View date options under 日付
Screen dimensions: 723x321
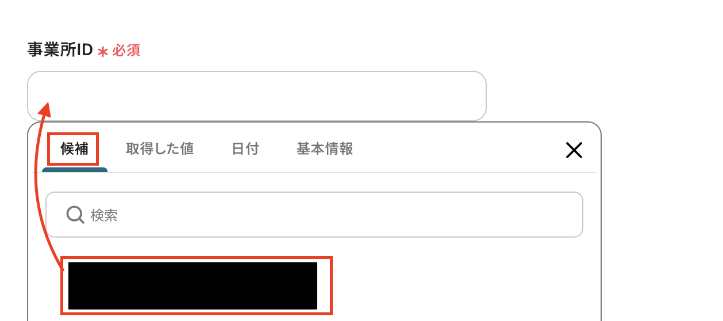[245, 149]
